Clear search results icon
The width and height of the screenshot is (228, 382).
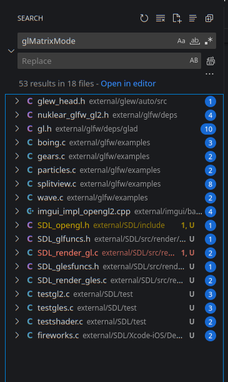click(x=161, y=18)
